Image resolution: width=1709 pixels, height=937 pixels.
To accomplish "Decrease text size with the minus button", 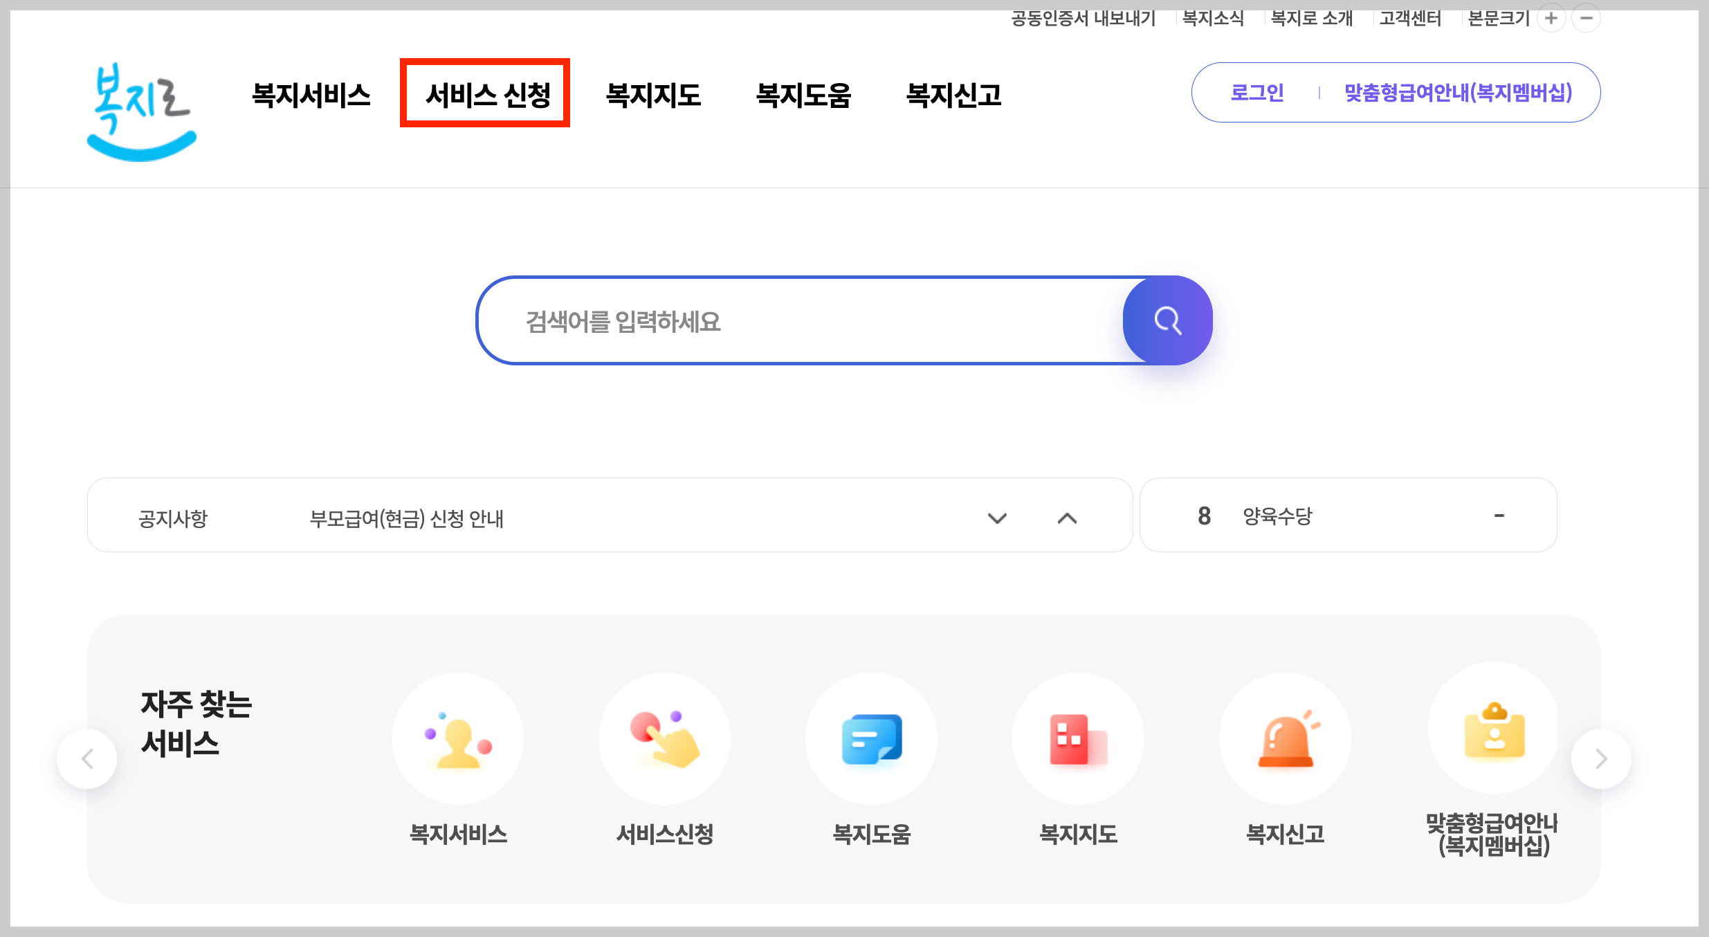I will (1587, 18).
